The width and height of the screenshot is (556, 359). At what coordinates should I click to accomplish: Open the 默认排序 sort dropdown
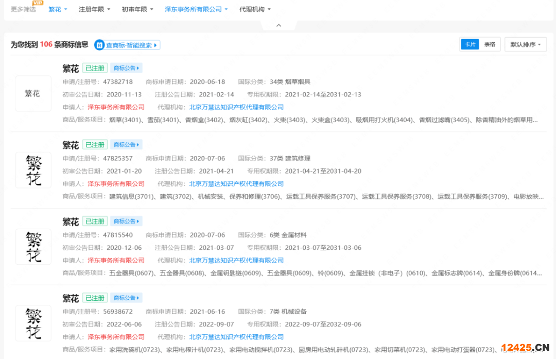(x=525, y=45)
